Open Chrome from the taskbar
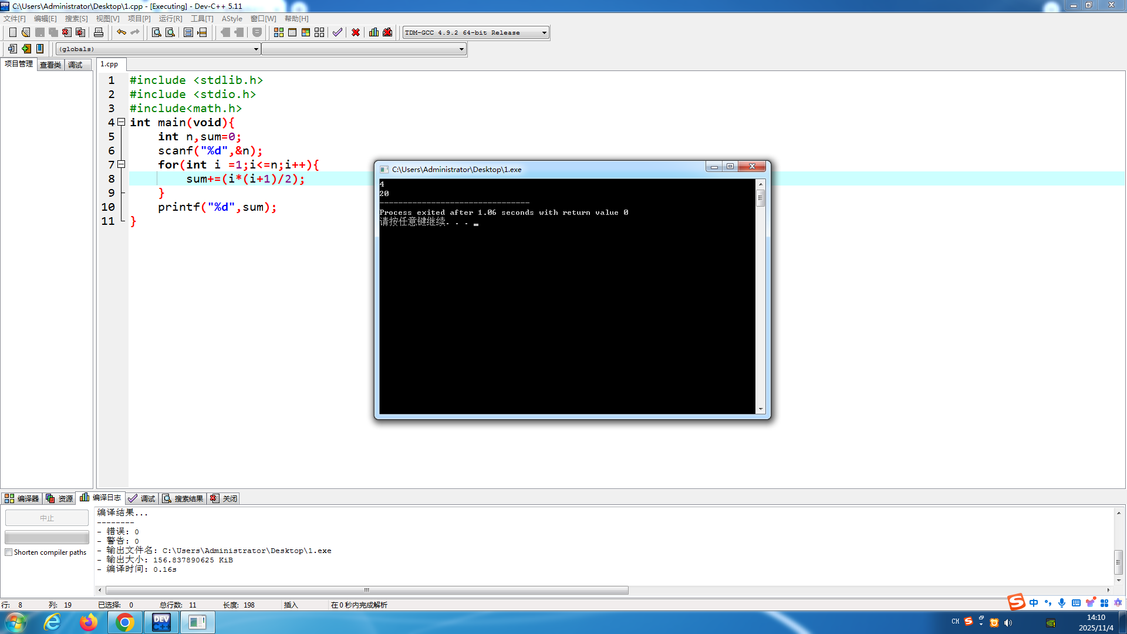The width and height of the screenshot is (1127, 634). pyautogui.click(x=124, y=622)
